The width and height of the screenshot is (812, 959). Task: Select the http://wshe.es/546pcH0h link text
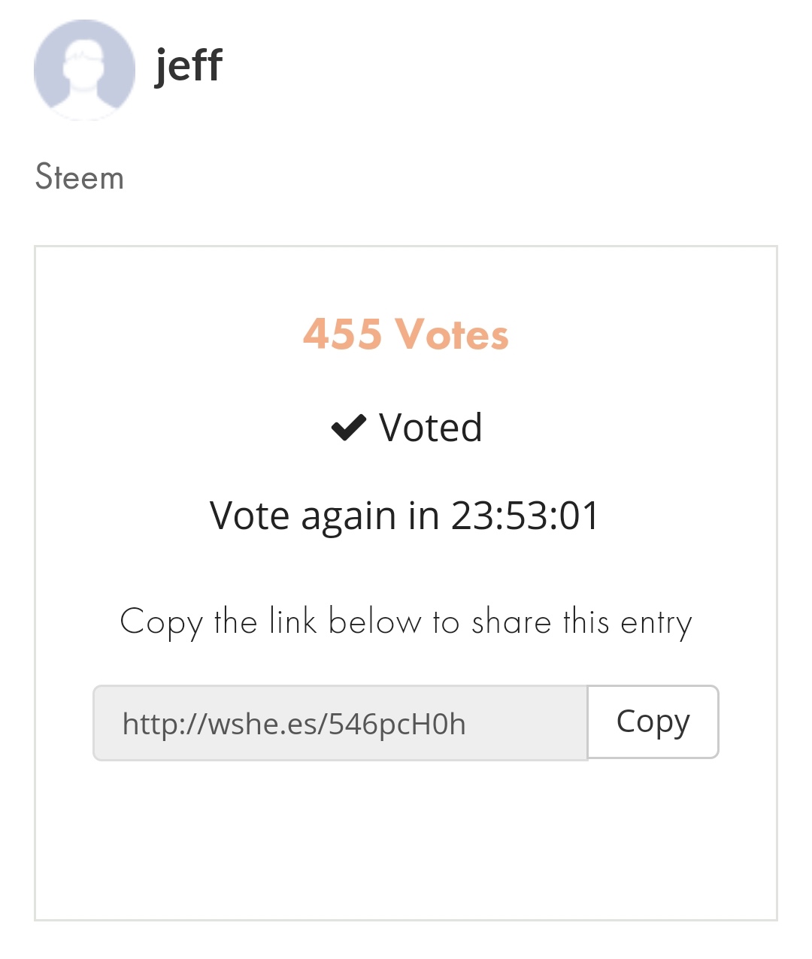click(x=294, y=725)
